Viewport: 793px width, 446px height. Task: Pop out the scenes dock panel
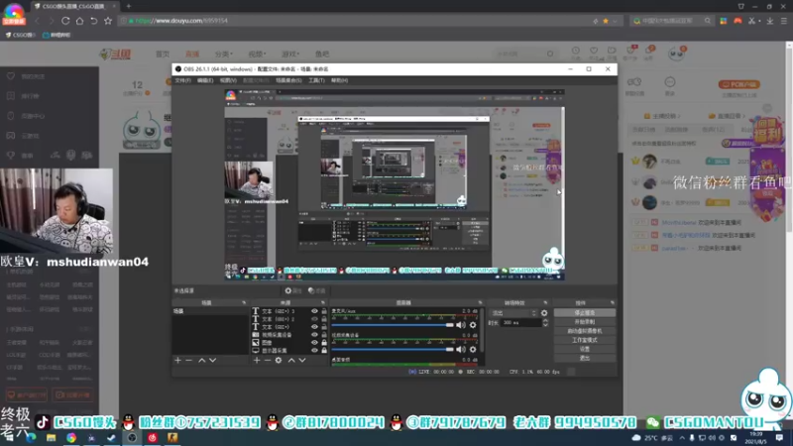[x=244, y=303]
